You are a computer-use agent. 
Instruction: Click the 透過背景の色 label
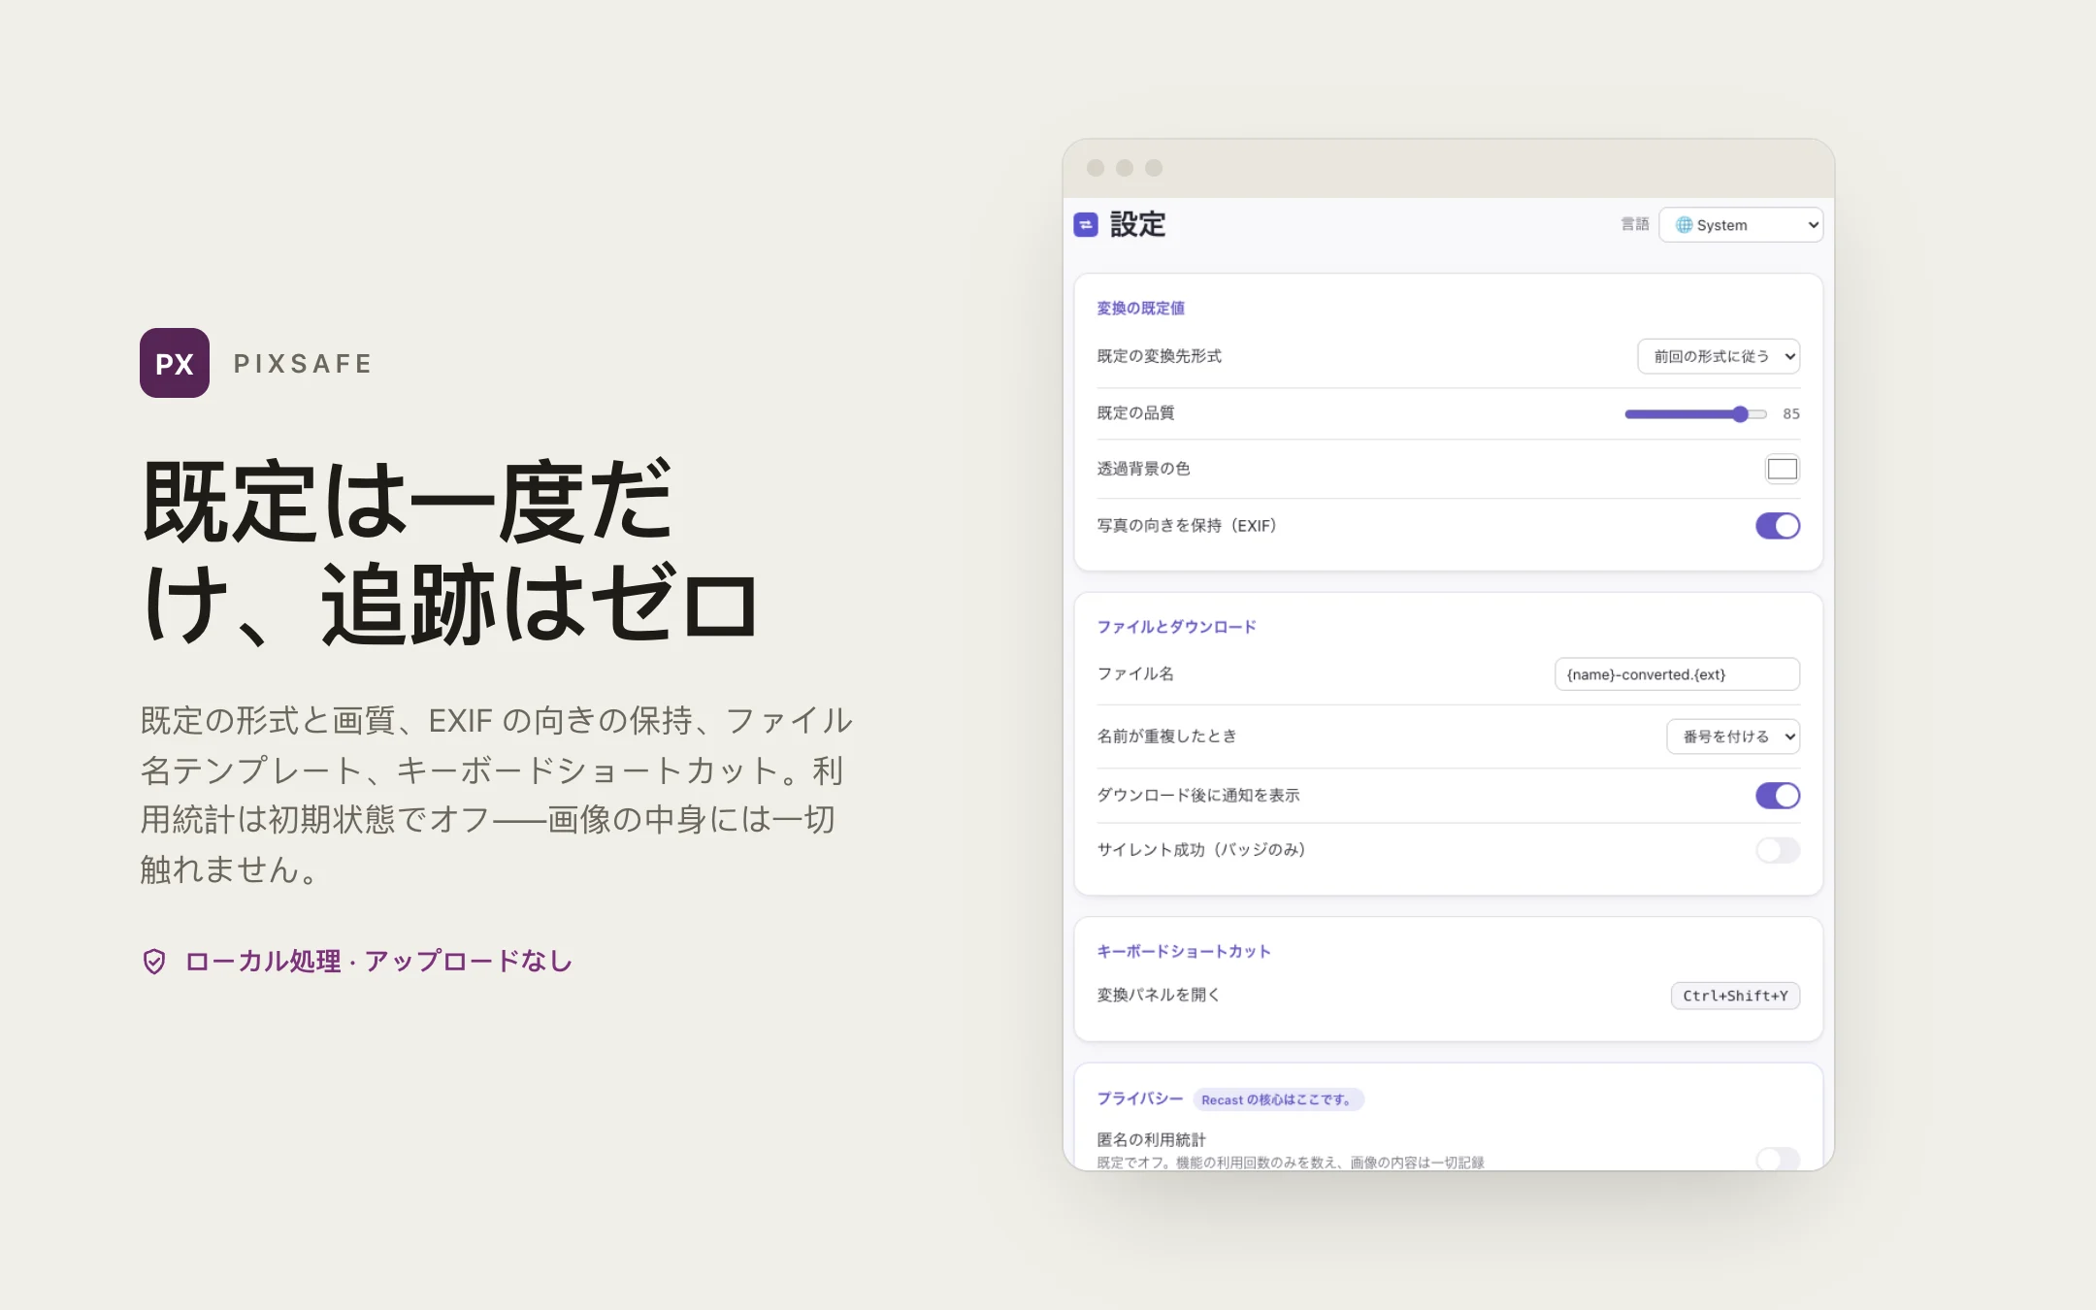pyautogui.click(x=1143, y=469)
